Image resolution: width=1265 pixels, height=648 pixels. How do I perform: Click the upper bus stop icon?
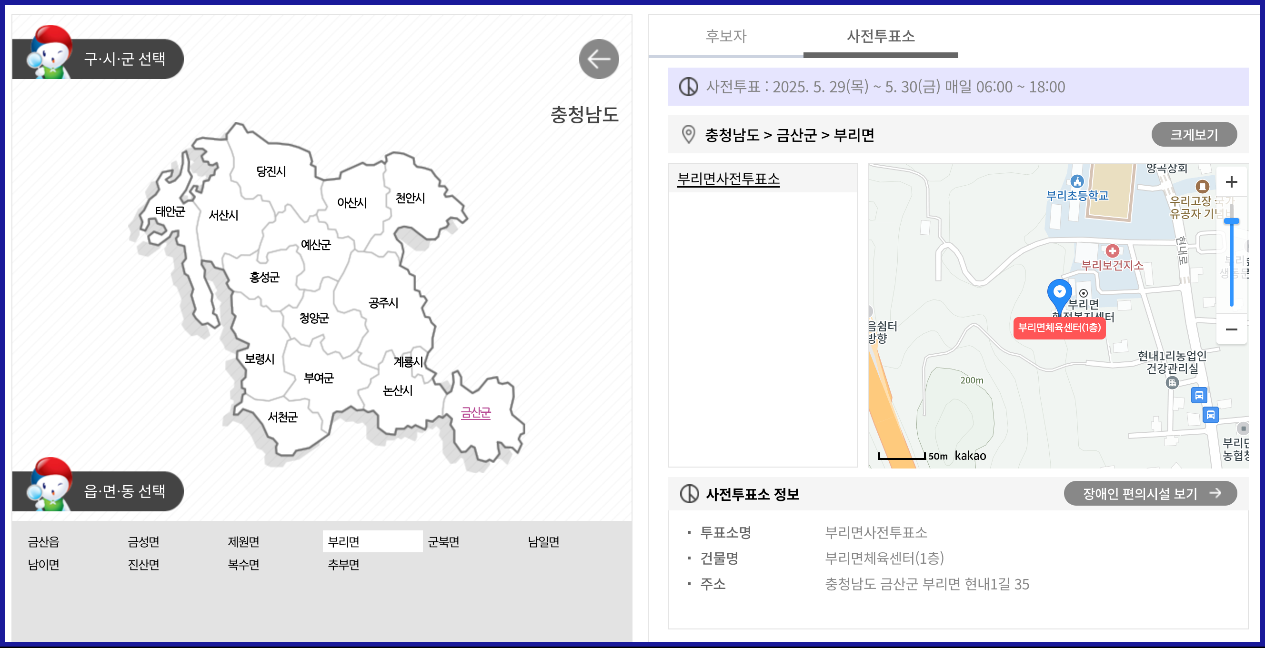1199,395
